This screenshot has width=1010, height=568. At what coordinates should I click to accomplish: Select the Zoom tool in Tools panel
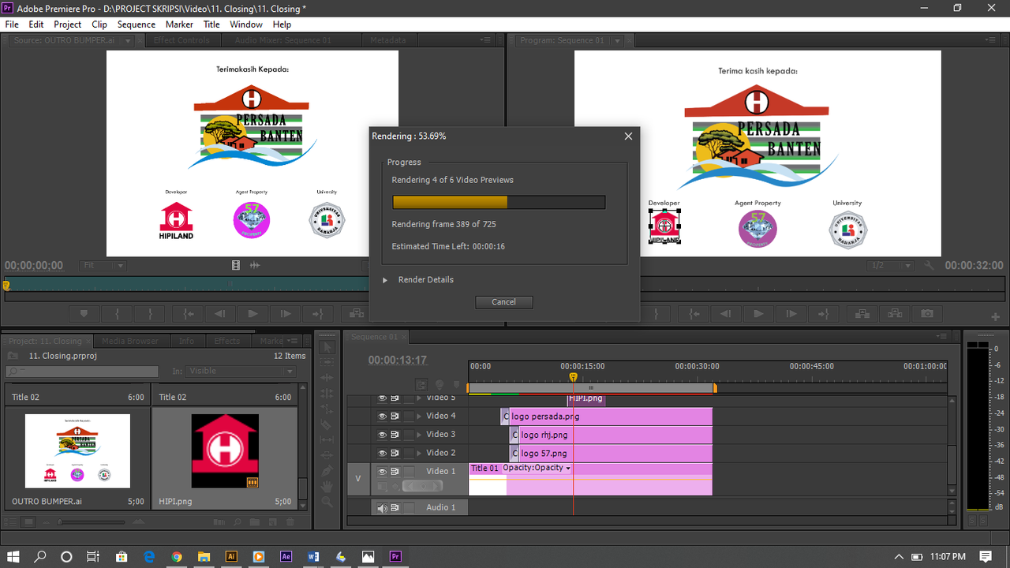click(x=328, y=502)
